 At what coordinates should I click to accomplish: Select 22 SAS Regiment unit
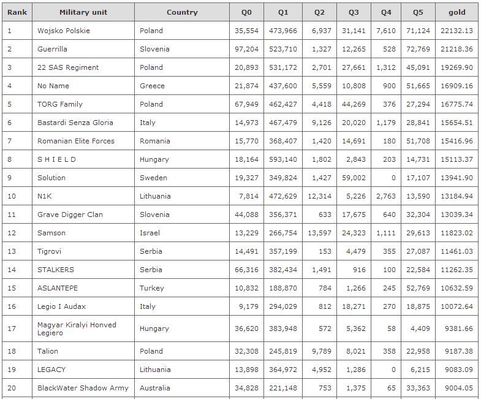[x=68, y=67]
